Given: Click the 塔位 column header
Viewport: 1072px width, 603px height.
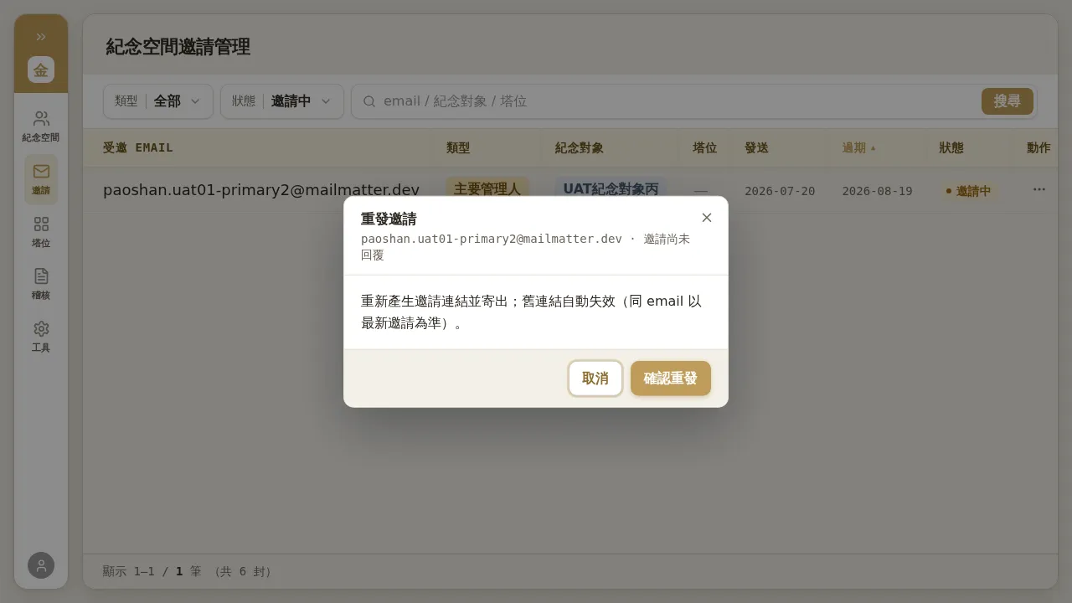Looking at the screenshot, I should click(x=704, y=147).
